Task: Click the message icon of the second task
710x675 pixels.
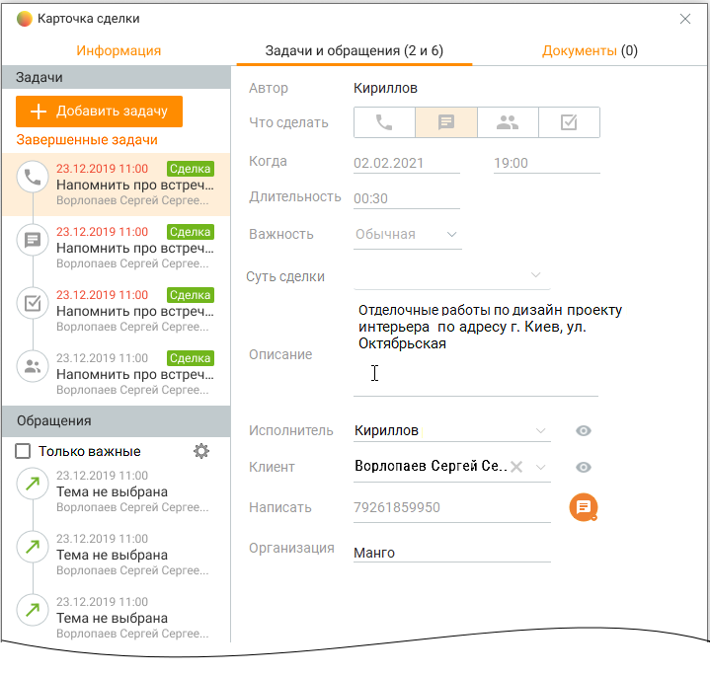Action: pyautogui.click(x=33, y=240)
